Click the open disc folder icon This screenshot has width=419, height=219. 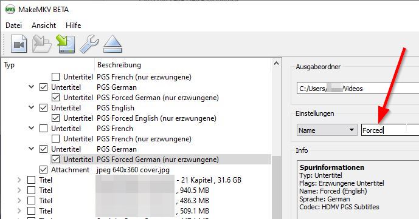(42, 44)
